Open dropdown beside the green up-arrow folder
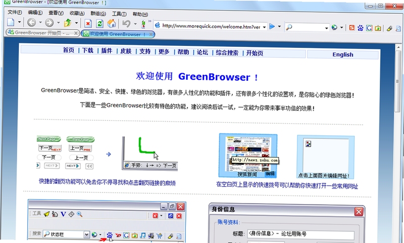The height and width of the screenshot is (243, 404). pos(76,23)
